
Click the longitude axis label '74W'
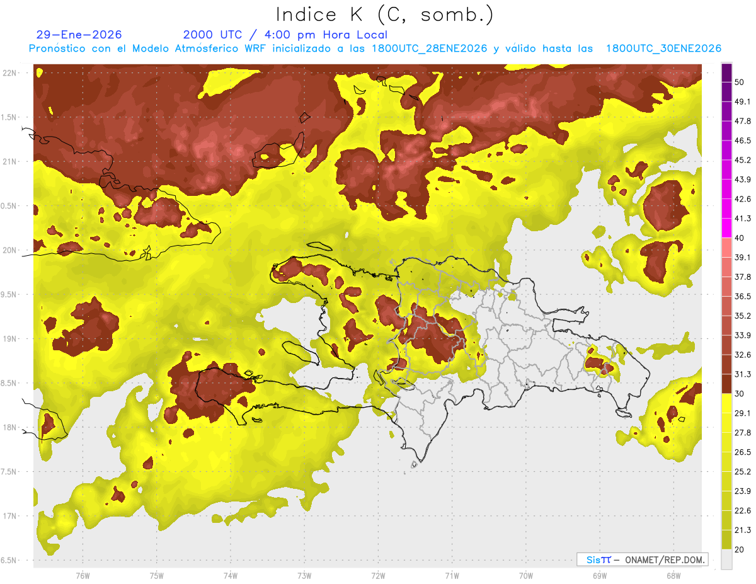[231, 576]
